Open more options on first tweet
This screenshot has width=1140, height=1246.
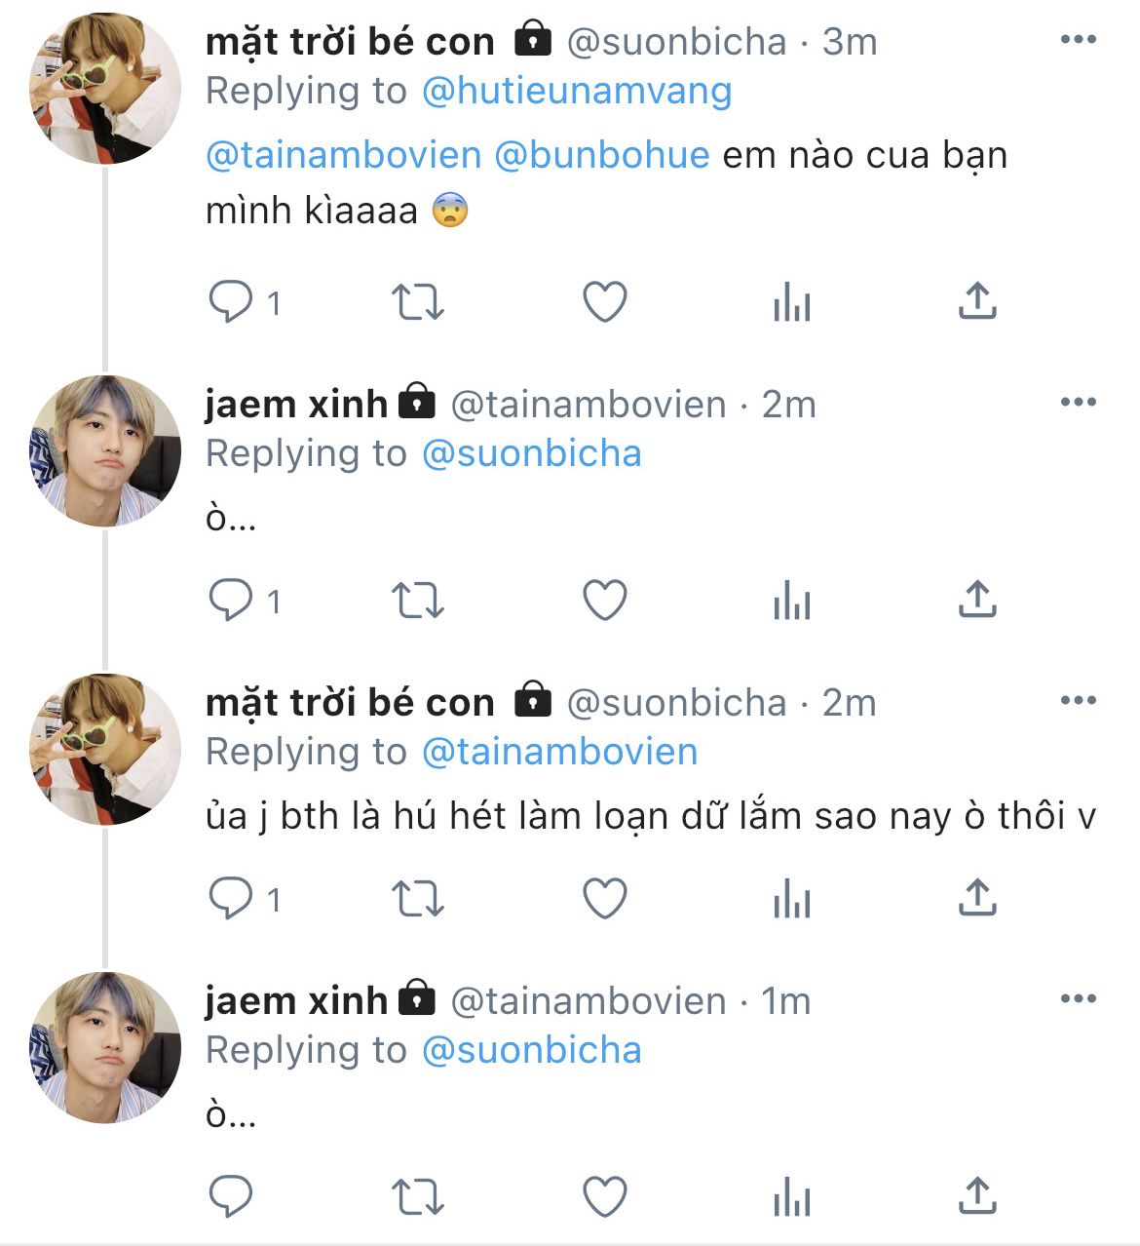point(1078,40)
